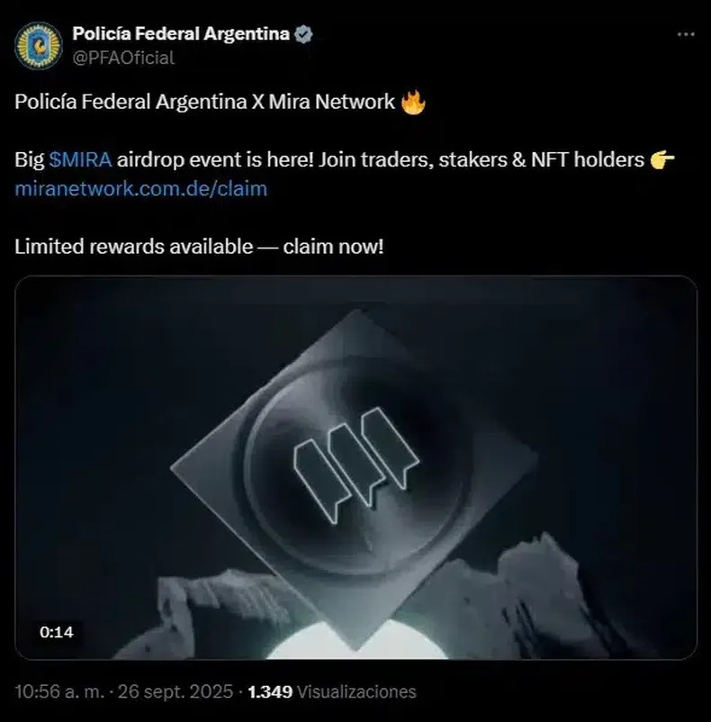The height and width of the screenshot is (722, 711).
Task: Click the $MIRA cashtag
Action: (x=80, y=159)
